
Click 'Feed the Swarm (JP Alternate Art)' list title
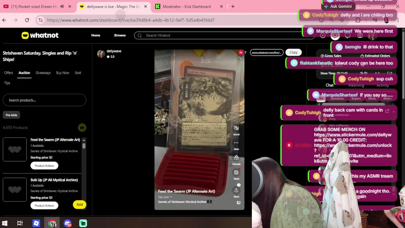click(x=55, y=140)
